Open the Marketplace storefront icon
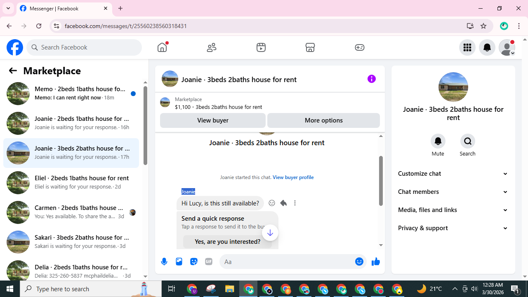Viewport: 528px width, 297px height. [310, 47]
